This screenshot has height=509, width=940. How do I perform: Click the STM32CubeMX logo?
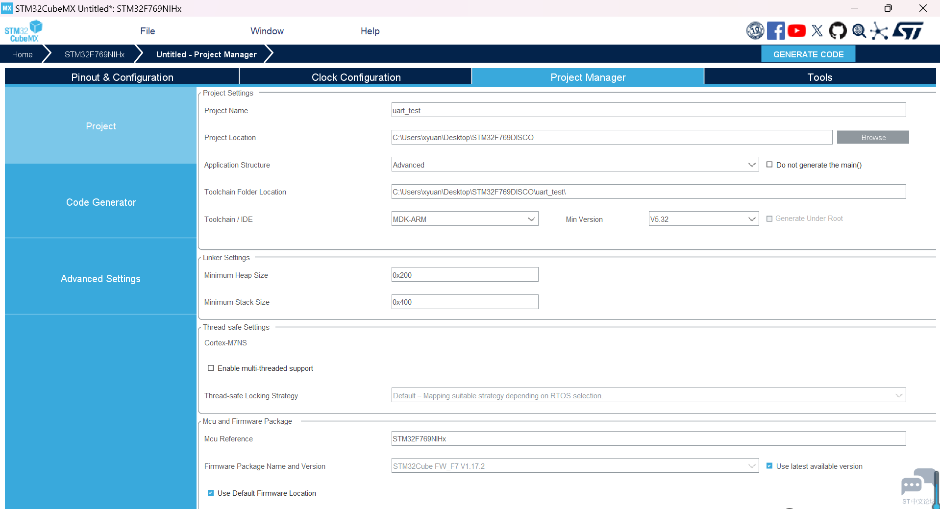23,31
